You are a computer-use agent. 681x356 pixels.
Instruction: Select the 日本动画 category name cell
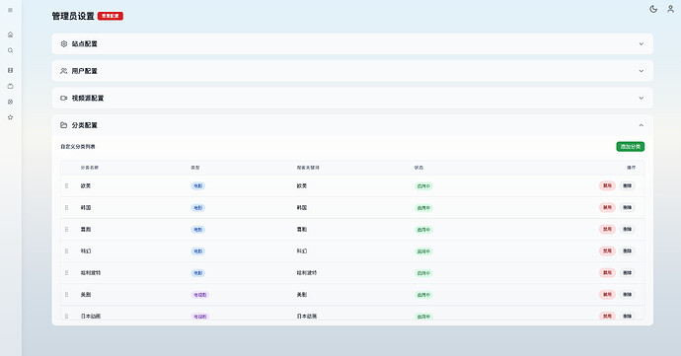[x=91, y=316]
